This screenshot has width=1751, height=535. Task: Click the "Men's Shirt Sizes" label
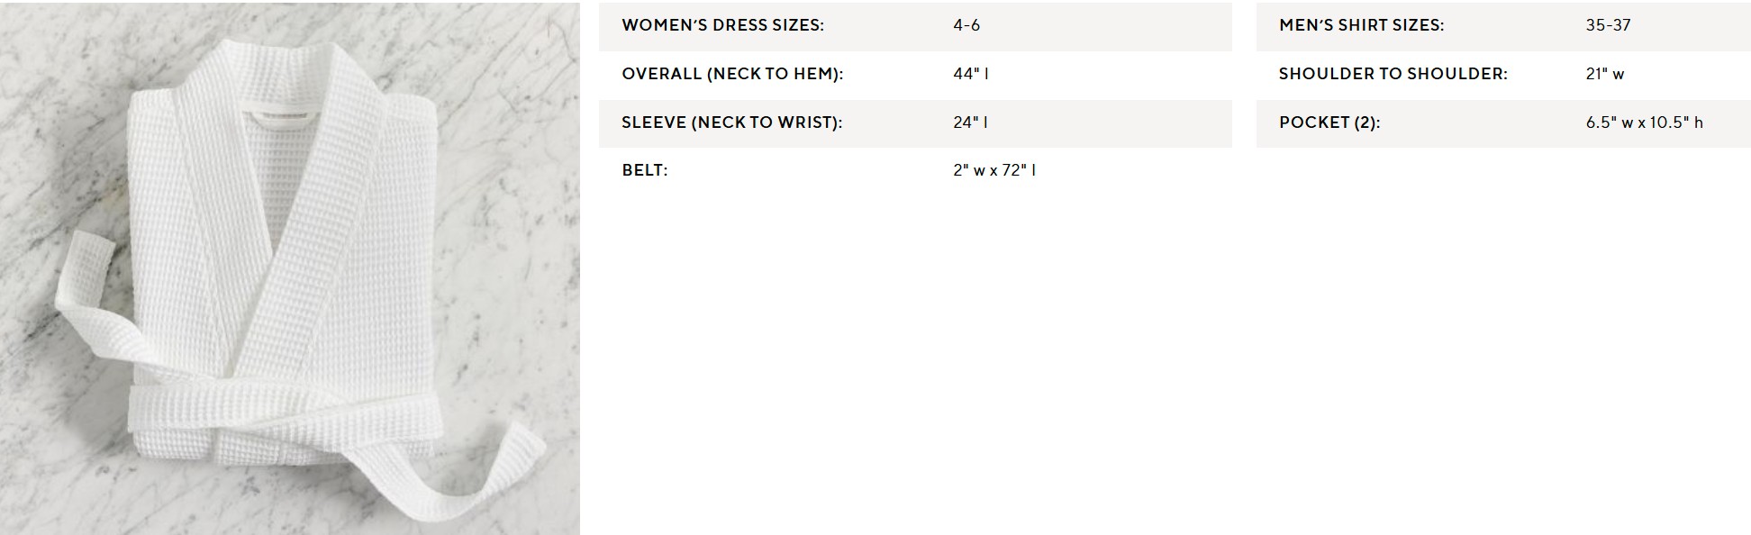1361,25
